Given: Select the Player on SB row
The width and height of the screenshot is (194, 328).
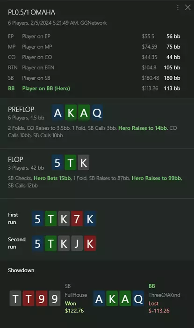Looking at the screenshot, I should coord(94,78).
